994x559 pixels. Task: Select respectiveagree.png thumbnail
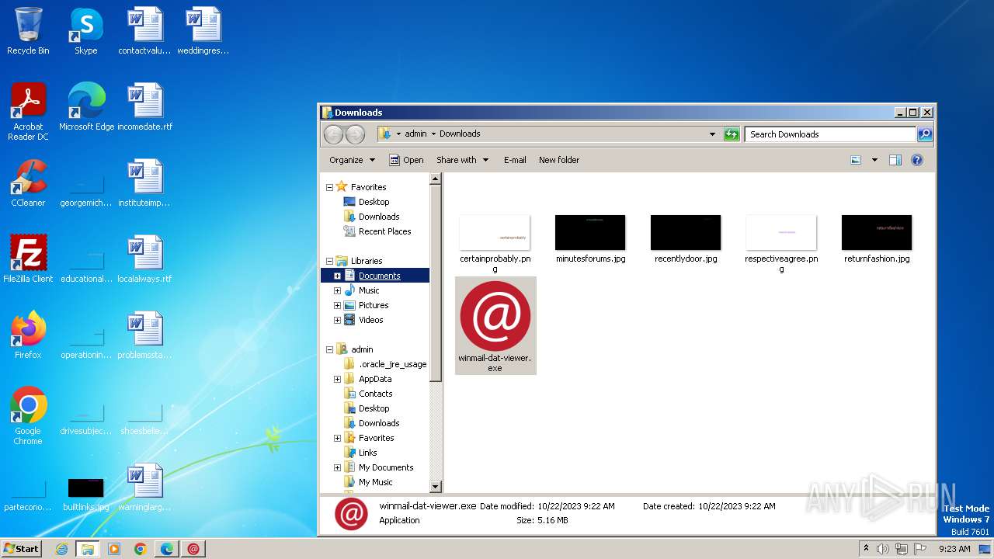[781, 244]
